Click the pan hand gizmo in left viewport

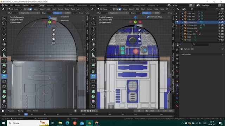(x=53, y=34)
